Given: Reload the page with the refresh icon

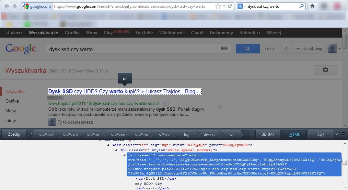Looking at the screenshot, I should 230,6.
